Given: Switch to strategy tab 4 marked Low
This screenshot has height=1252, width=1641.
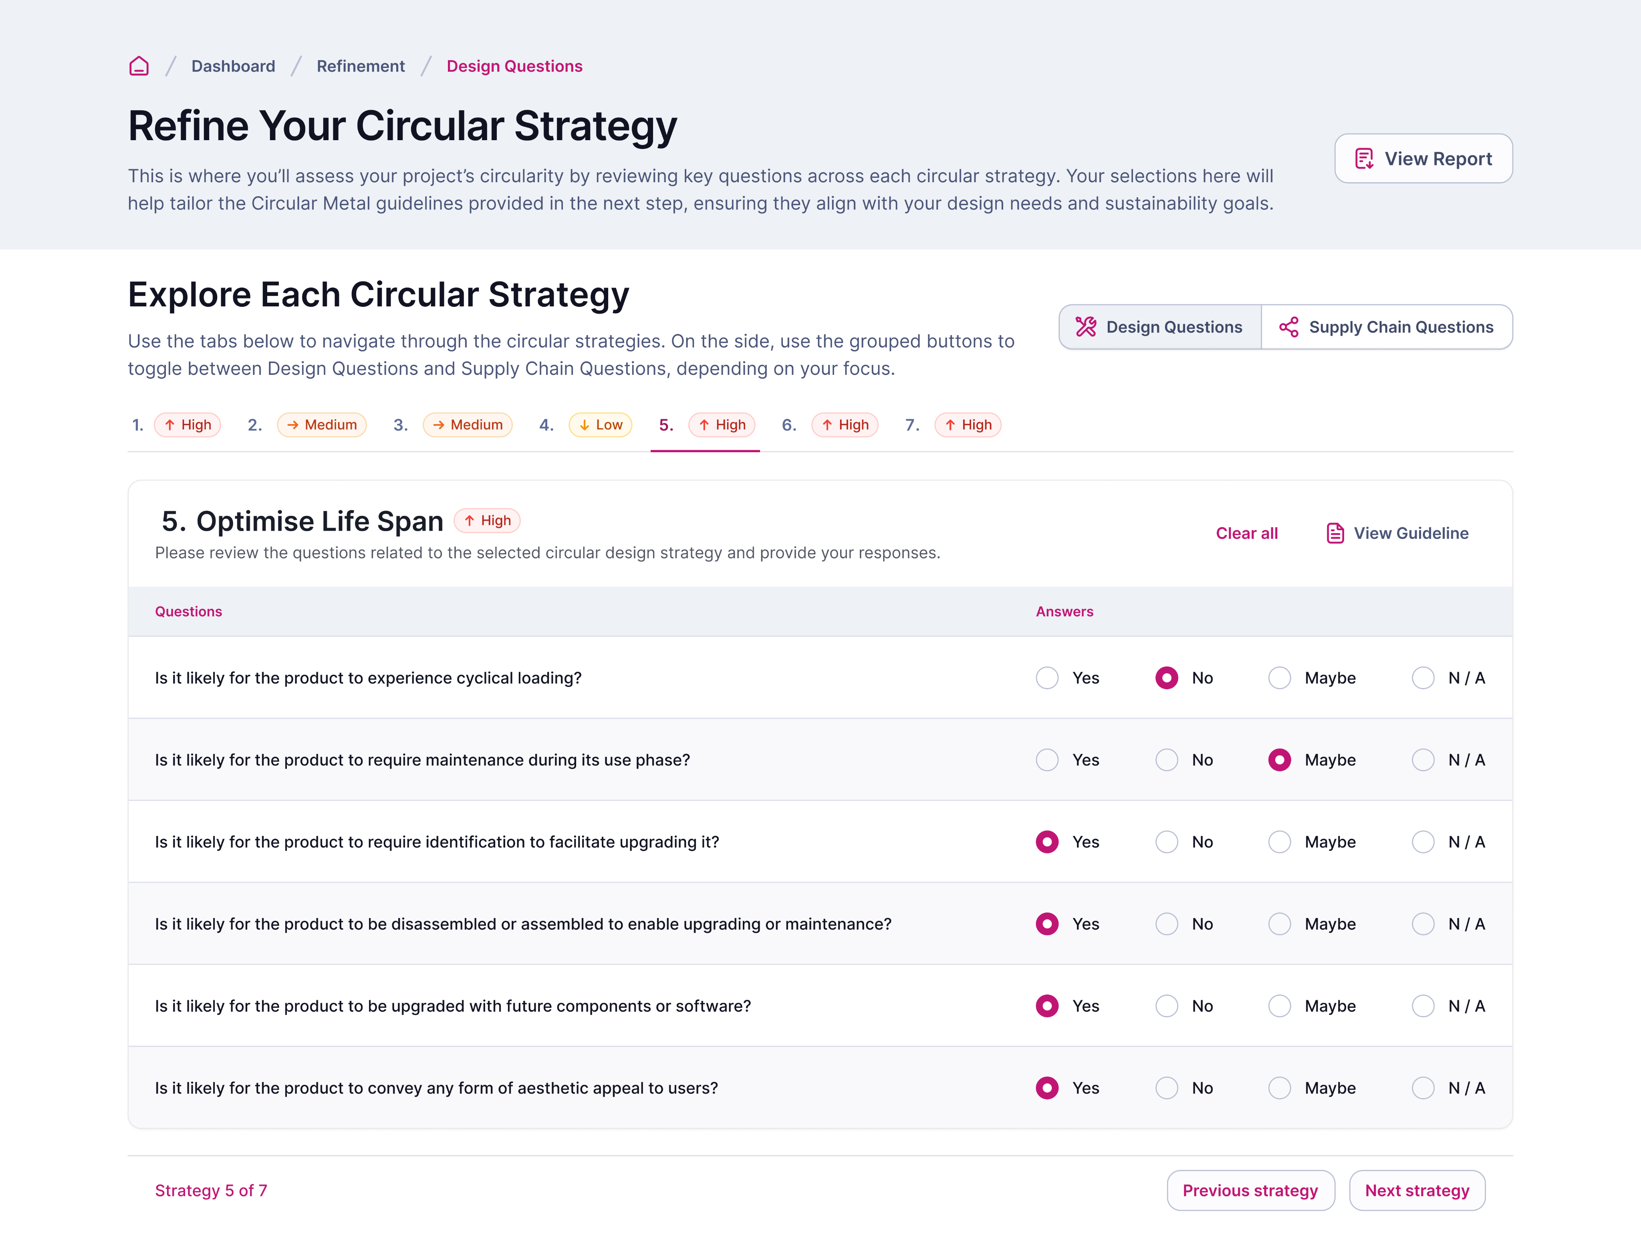Looking at the screenshot, I should click(x=585, y=425).
